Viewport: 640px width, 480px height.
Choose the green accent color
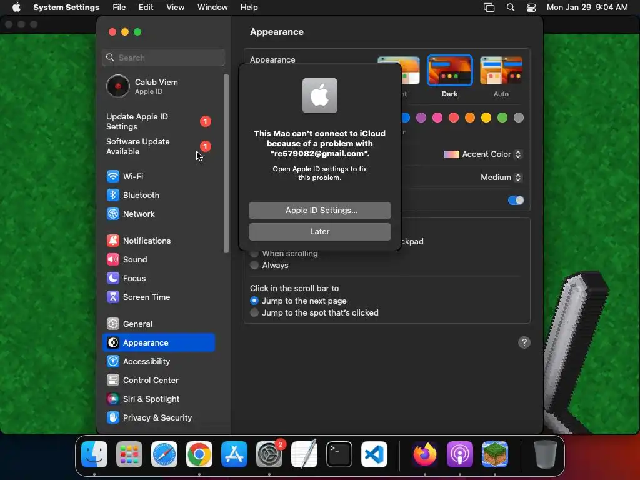[502, 118]
